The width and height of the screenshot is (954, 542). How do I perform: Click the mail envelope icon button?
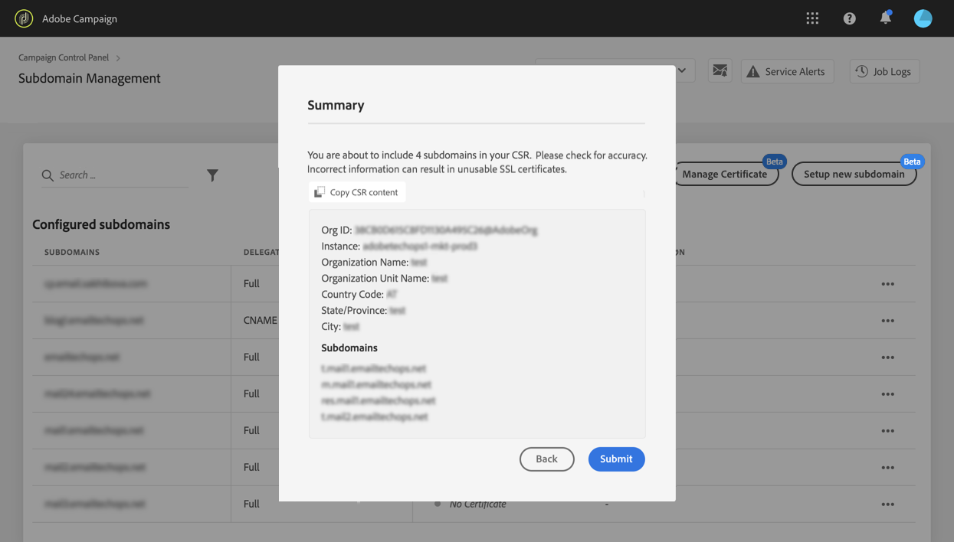coord(720,71)
